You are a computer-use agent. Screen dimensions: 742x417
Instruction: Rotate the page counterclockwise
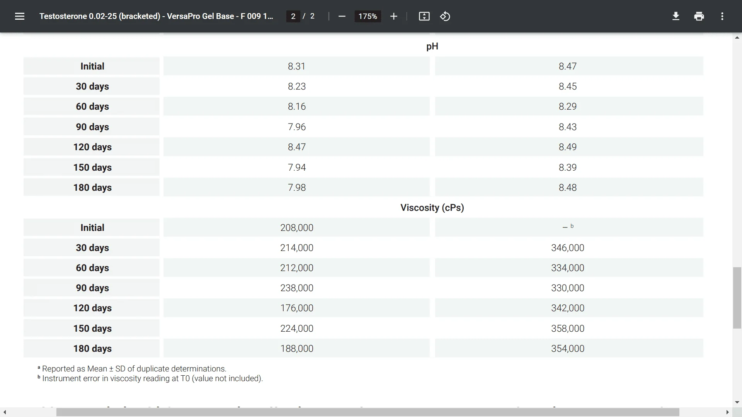click(445, 16)
